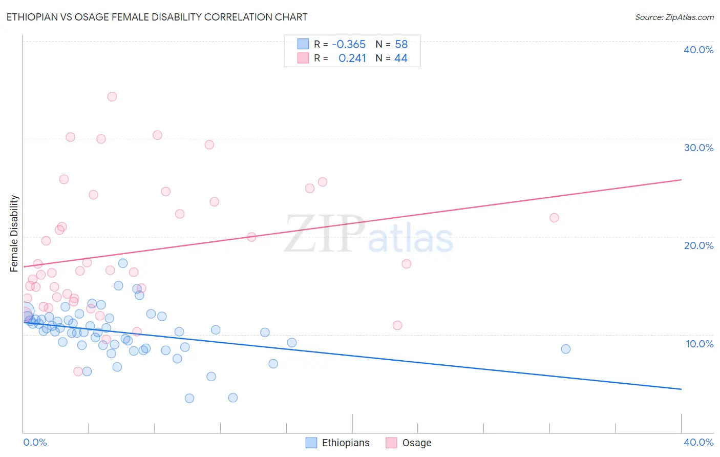The width and height of the screenshot is (720, 457).
Task: Click the Female Disability axis label
Action: pos(14,233)
